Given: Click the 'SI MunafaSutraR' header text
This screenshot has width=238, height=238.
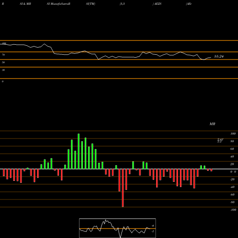Looking at the screenshot, I should point(59,4).
